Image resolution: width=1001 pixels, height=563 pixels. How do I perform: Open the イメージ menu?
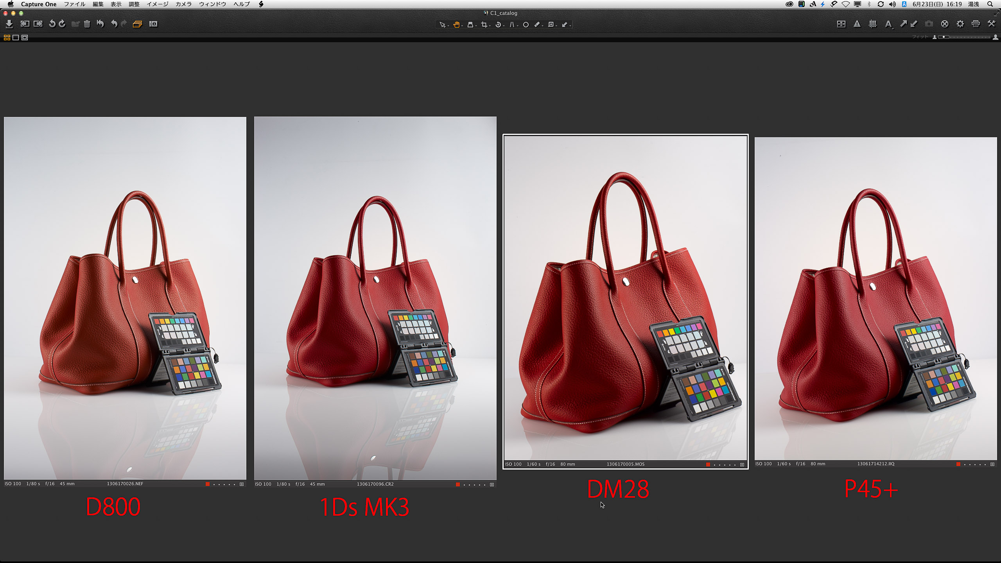click(x=157, y=4)
